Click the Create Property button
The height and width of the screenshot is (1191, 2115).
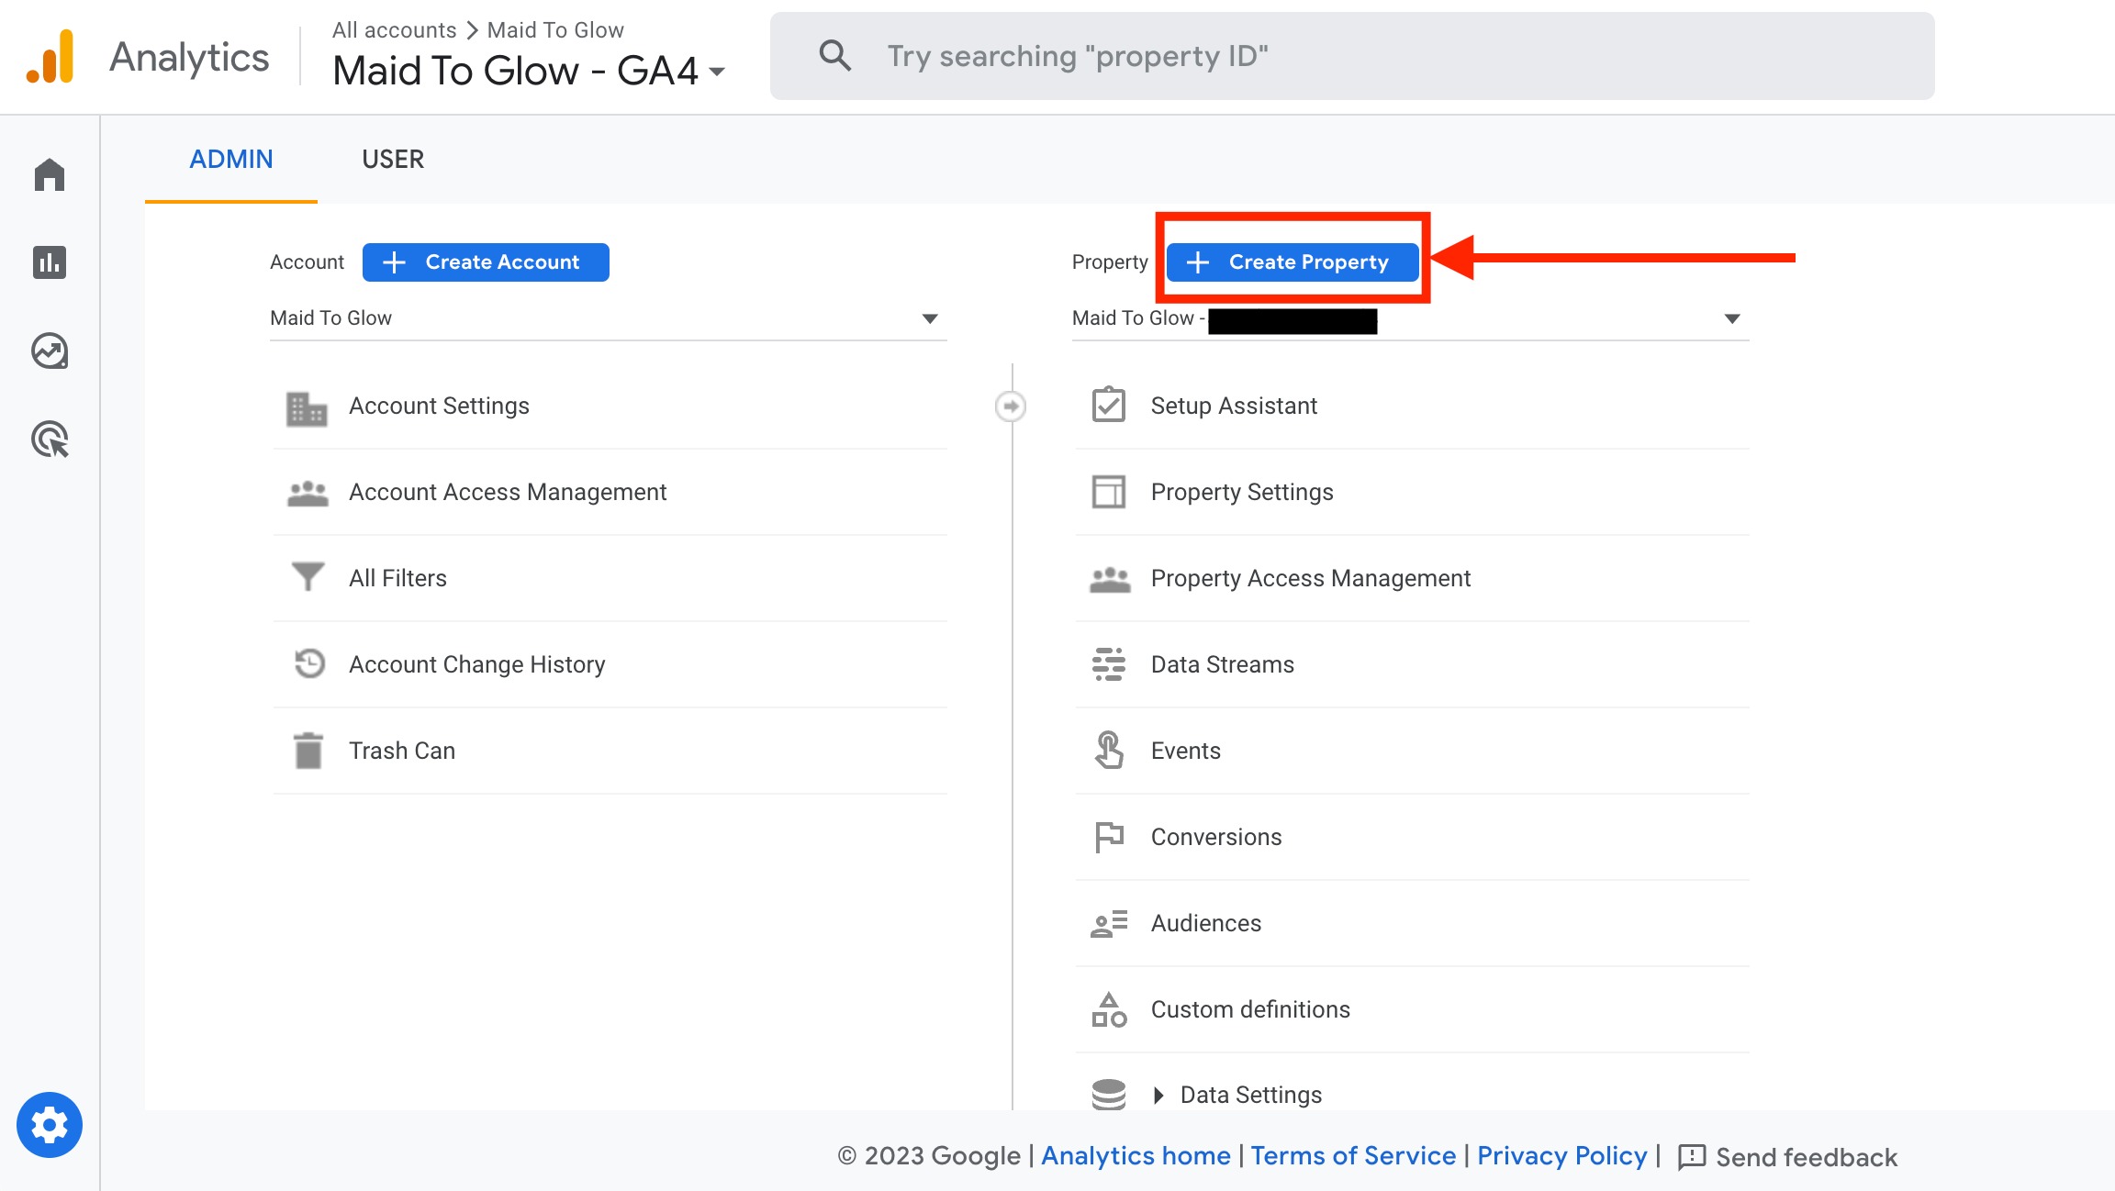pos(1292,262)
